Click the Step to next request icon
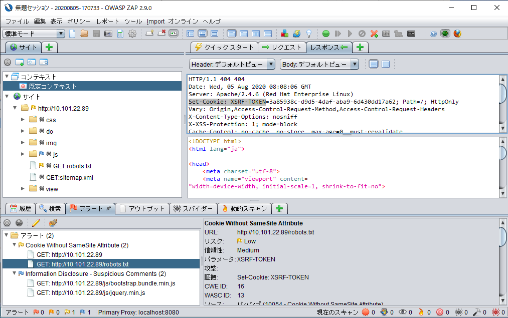The height and width of the screenshot is (318, 508). pos(338,34)
